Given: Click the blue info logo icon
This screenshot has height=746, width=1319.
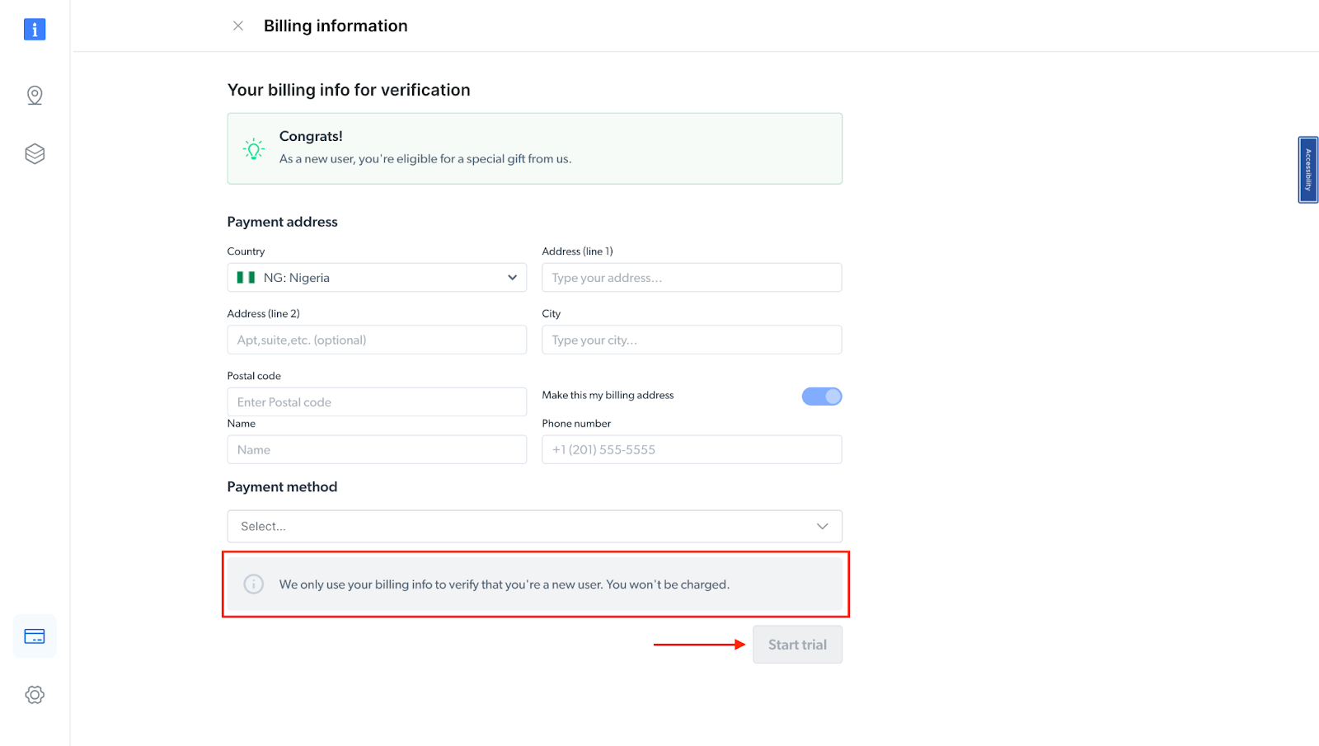Looking at the screenshot, I should pyautogui.click(x=35, y=30).
